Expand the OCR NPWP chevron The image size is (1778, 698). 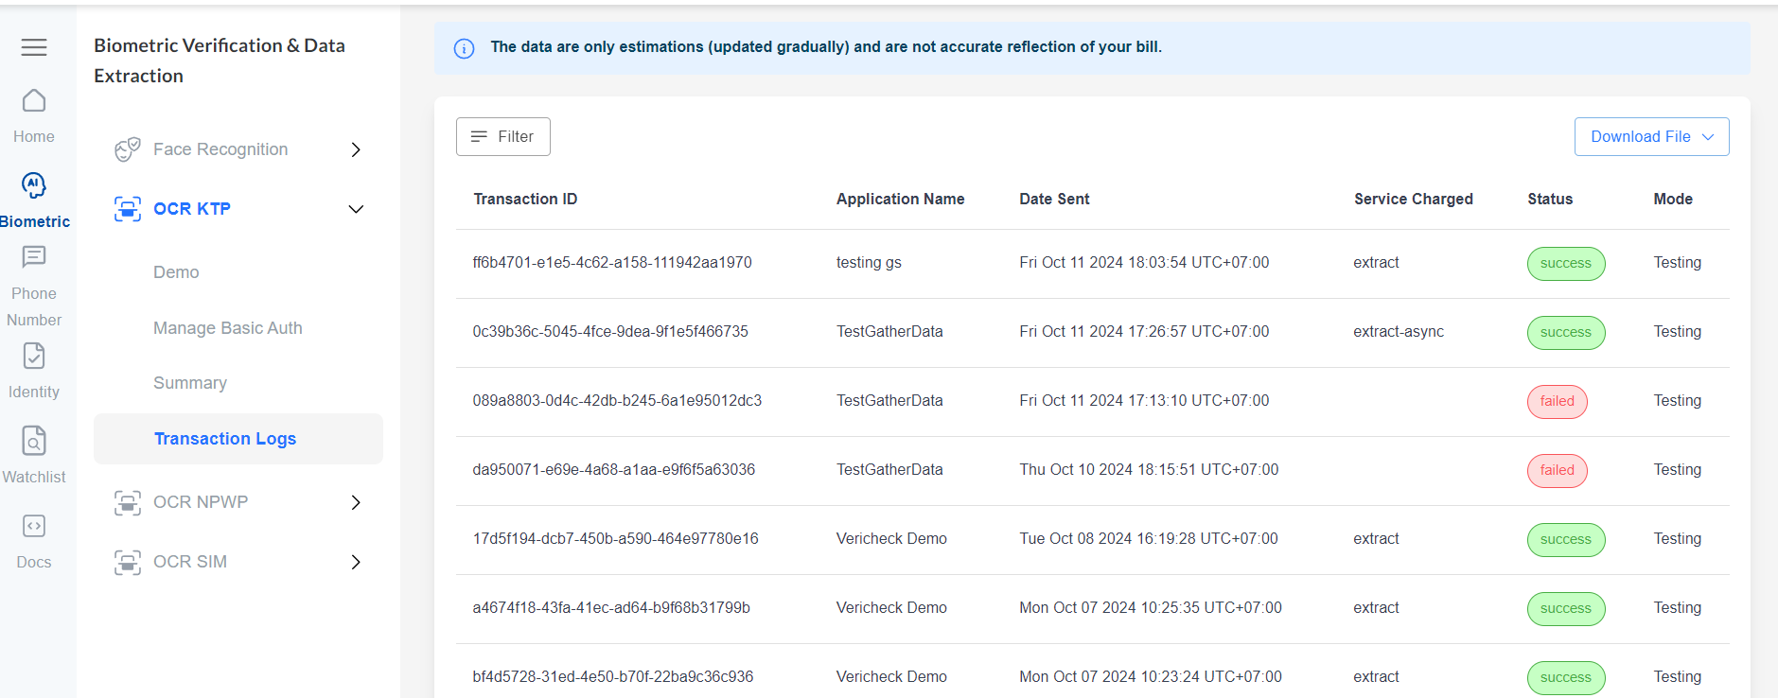(356, 502)
